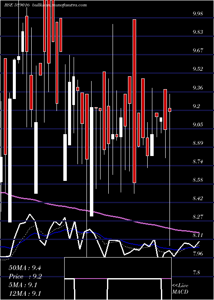This screenshot has height=300, width=214.
Task: Click the 9.83 price axis label
Action: [x=198, y=32]
